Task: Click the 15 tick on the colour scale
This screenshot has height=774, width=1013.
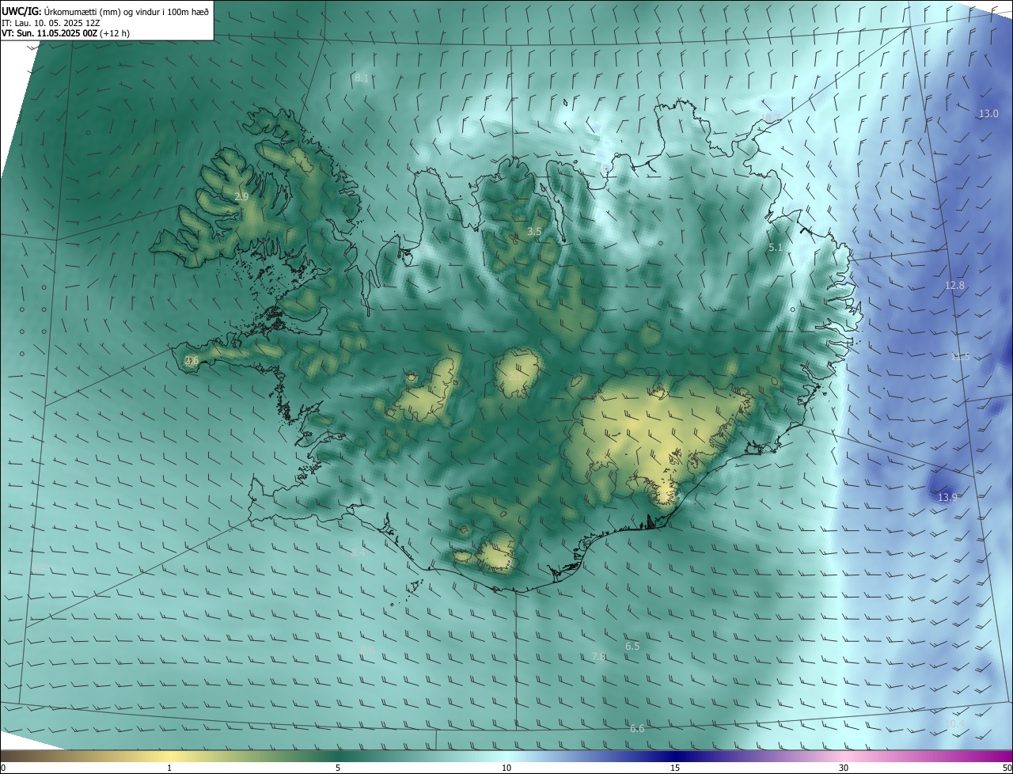Action: pos(675,768)
